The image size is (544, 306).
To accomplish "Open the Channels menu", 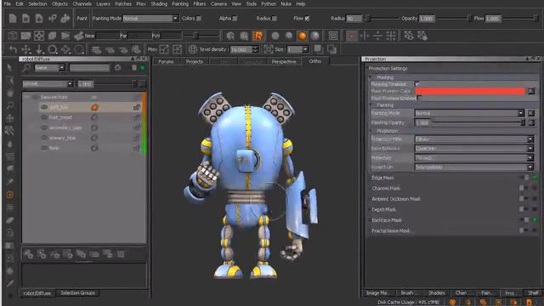I will (x=82, y=3).
